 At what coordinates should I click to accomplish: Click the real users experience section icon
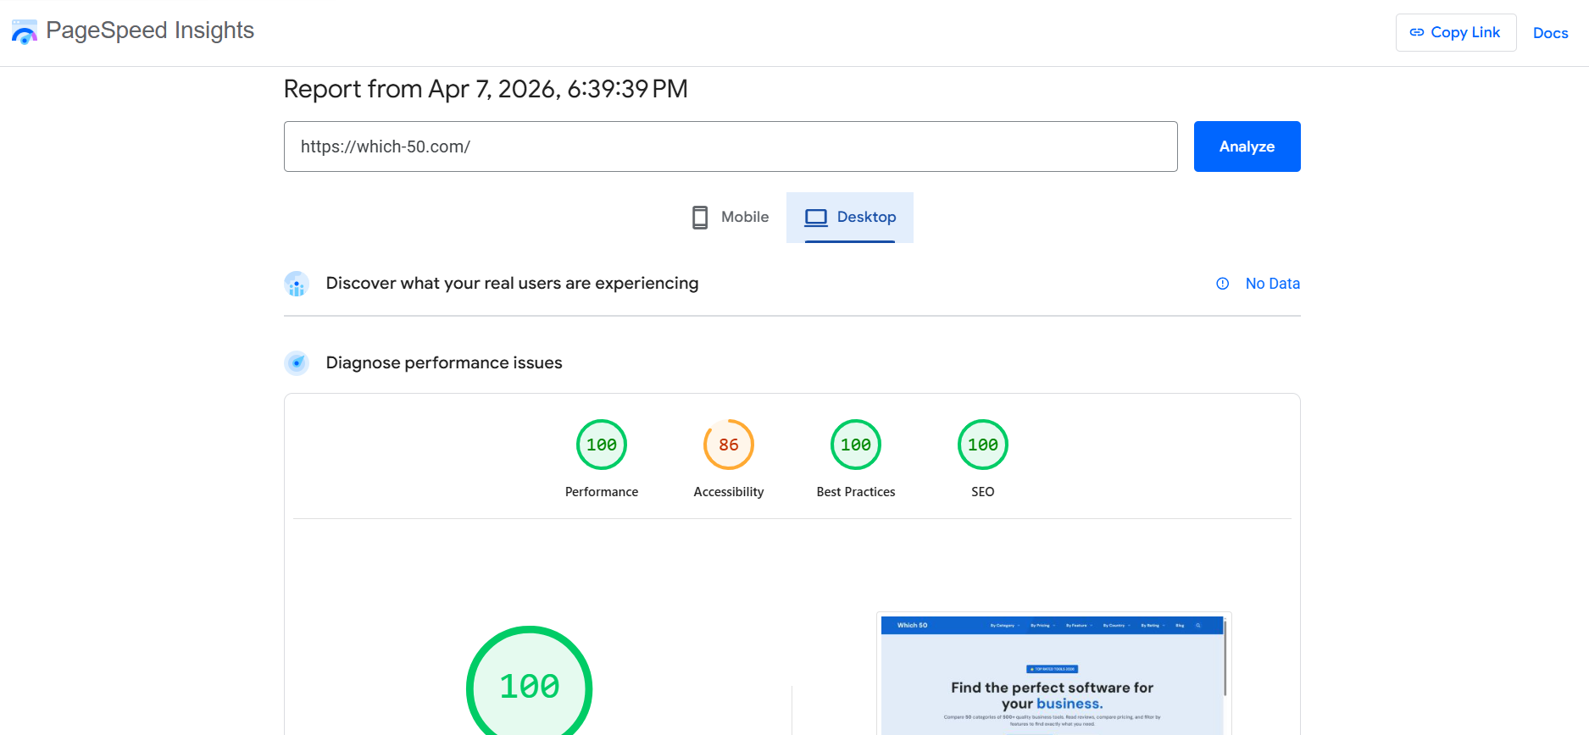tap(297, 284)
